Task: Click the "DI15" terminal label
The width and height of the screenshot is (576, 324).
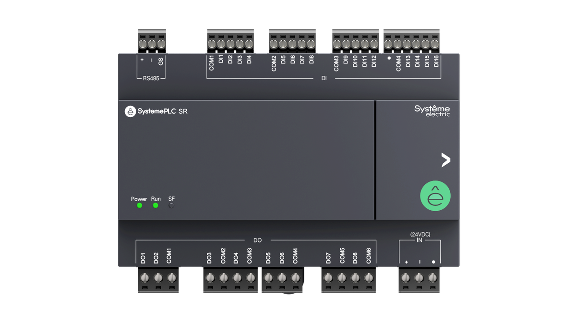Action: click(x=427, y=61)
